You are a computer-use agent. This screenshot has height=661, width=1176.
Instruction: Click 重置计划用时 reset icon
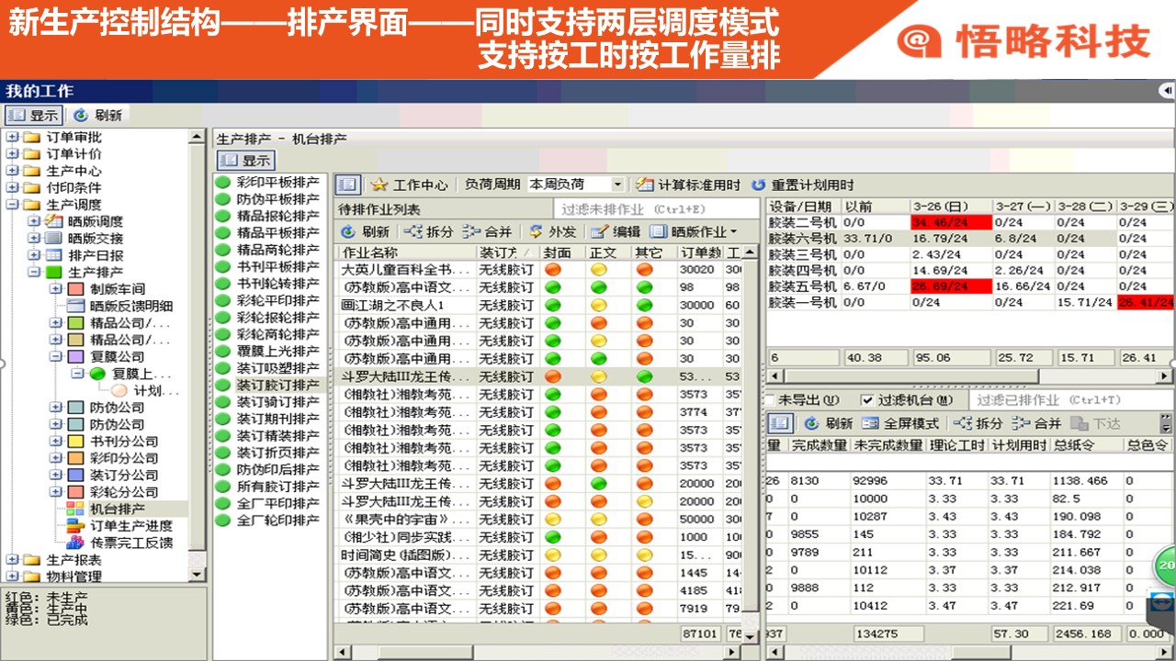pyautogui.click(x=758, y=185)
